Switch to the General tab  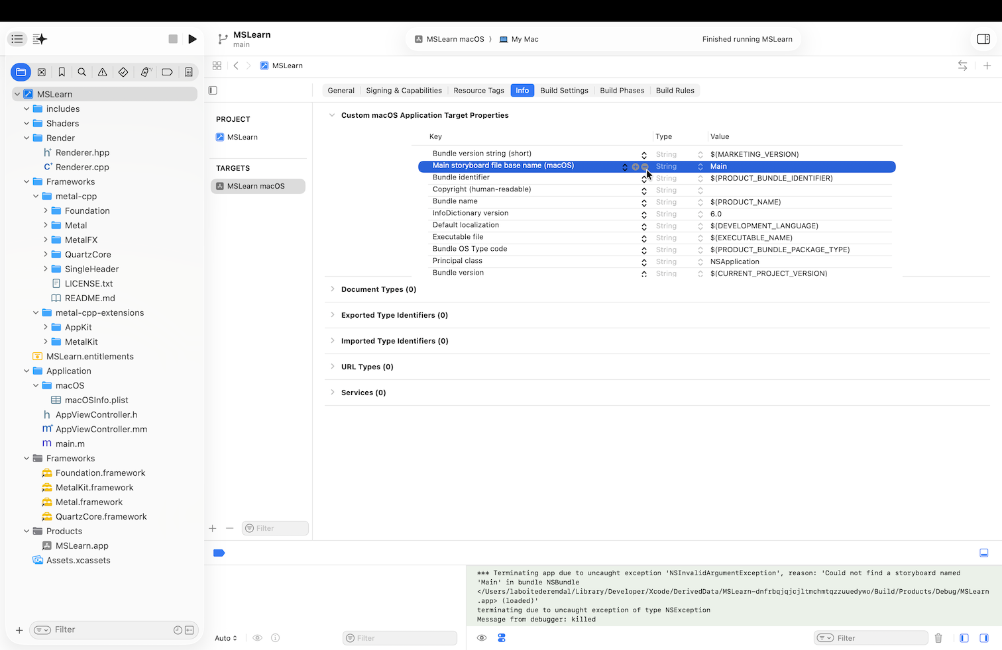click(341, 91)
